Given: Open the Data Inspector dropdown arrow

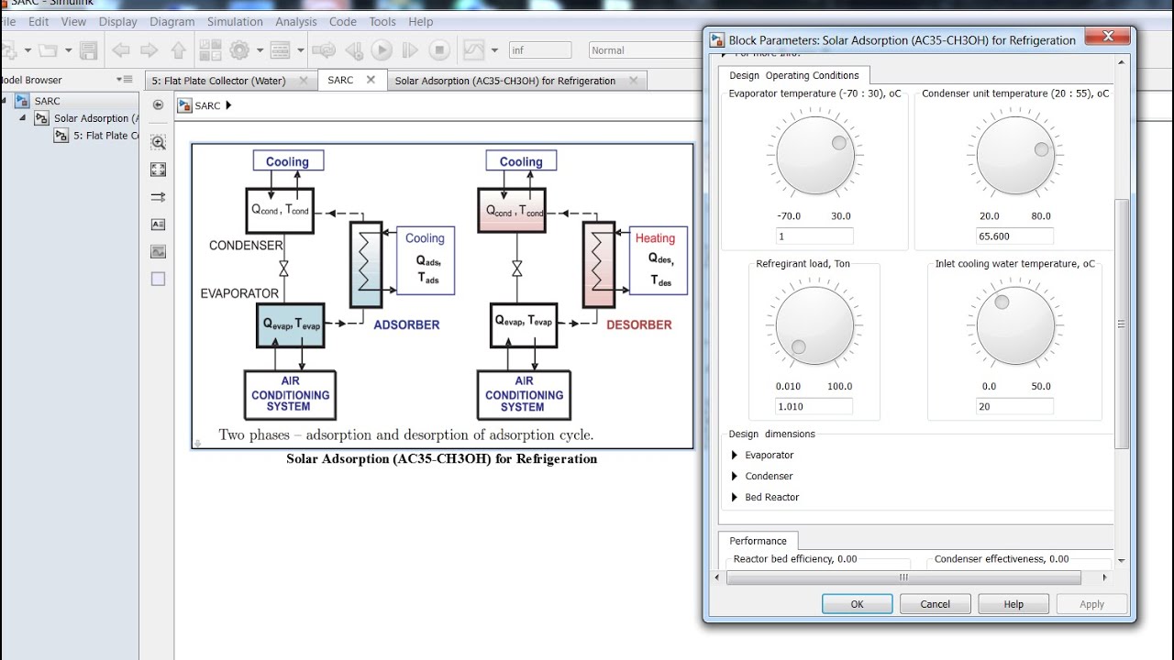Looking at the screenshot, I should (x=494, y=50).
